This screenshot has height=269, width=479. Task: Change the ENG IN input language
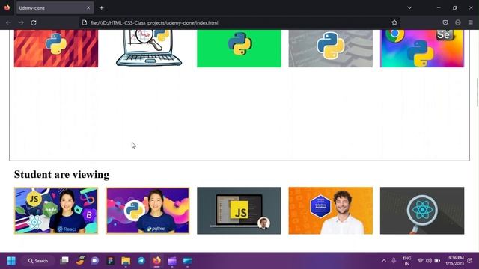click(x=407, y=261)
